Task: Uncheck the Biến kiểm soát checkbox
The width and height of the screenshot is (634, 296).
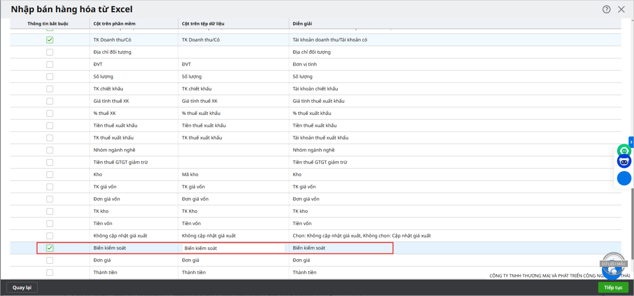Action: 50,248
